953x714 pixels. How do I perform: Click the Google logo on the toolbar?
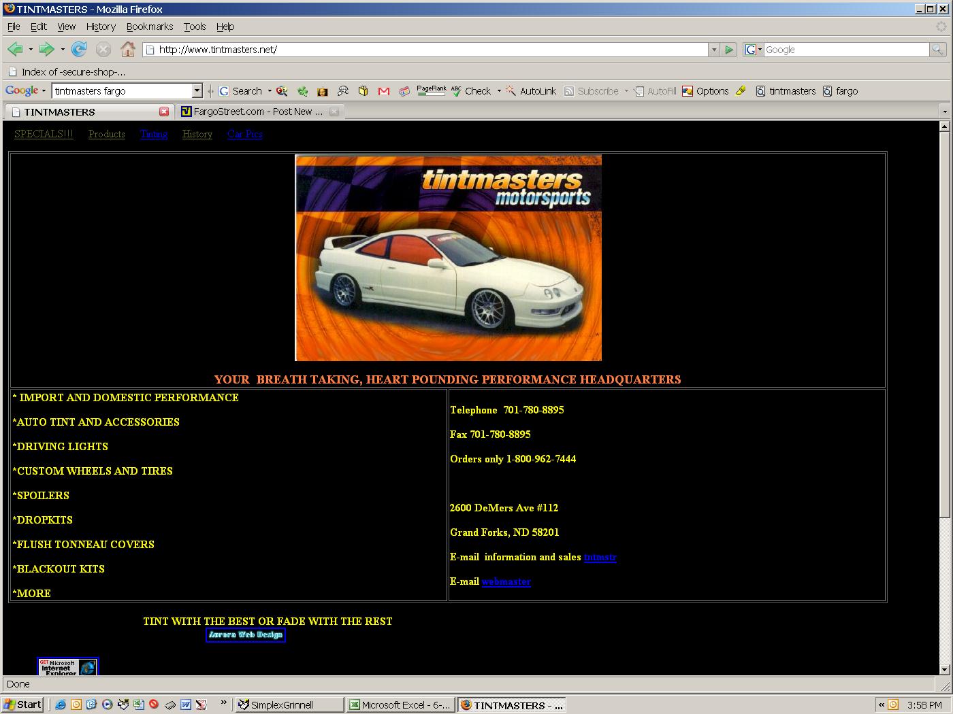point(22,90)
